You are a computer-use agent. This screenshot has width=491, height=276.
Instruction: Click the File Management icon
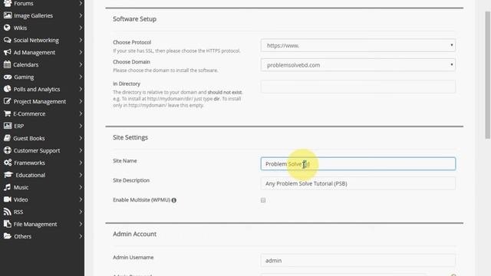7,224
